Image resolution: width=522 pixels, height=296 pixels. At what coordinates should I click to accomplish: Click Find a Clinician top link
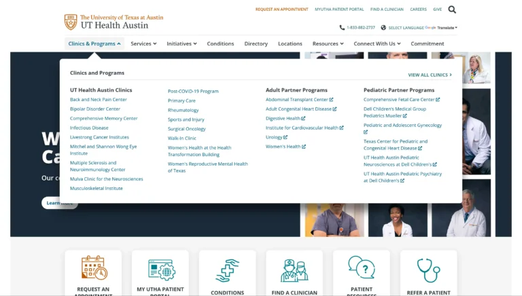click(387, 10)
